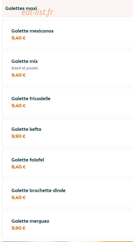
Task: Click the 9,40 € price under Galette mexicanos
Action: pyautogui.click(x=18, y=38)
